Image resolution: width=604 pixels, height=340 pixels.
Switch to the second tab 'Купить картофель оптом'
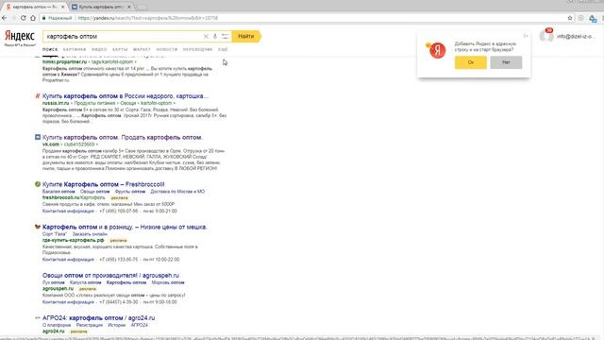pos(102,7)
